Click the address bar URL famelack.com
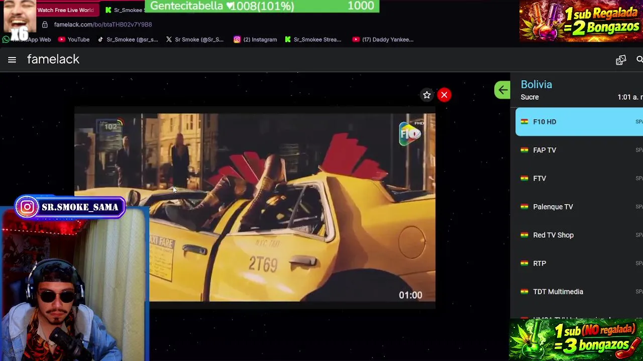Screen dimensions: 643x361 tap(103, 25)
